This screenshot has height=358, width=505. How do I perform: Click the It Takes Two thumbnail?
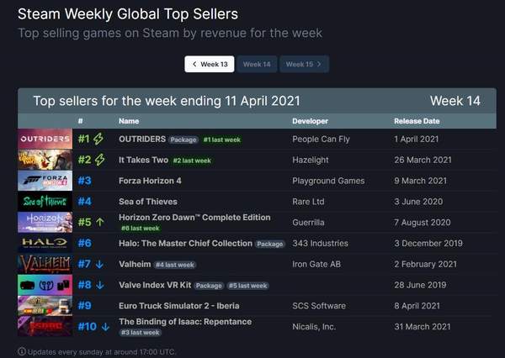point(45,160)
